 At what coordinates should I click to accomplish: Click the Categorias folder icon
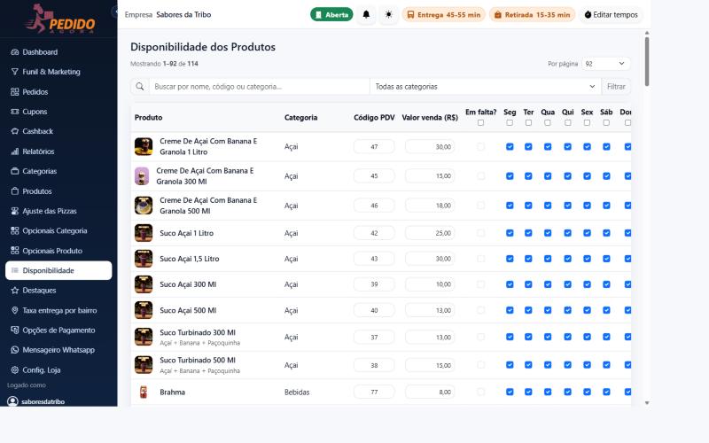(14, 171)
